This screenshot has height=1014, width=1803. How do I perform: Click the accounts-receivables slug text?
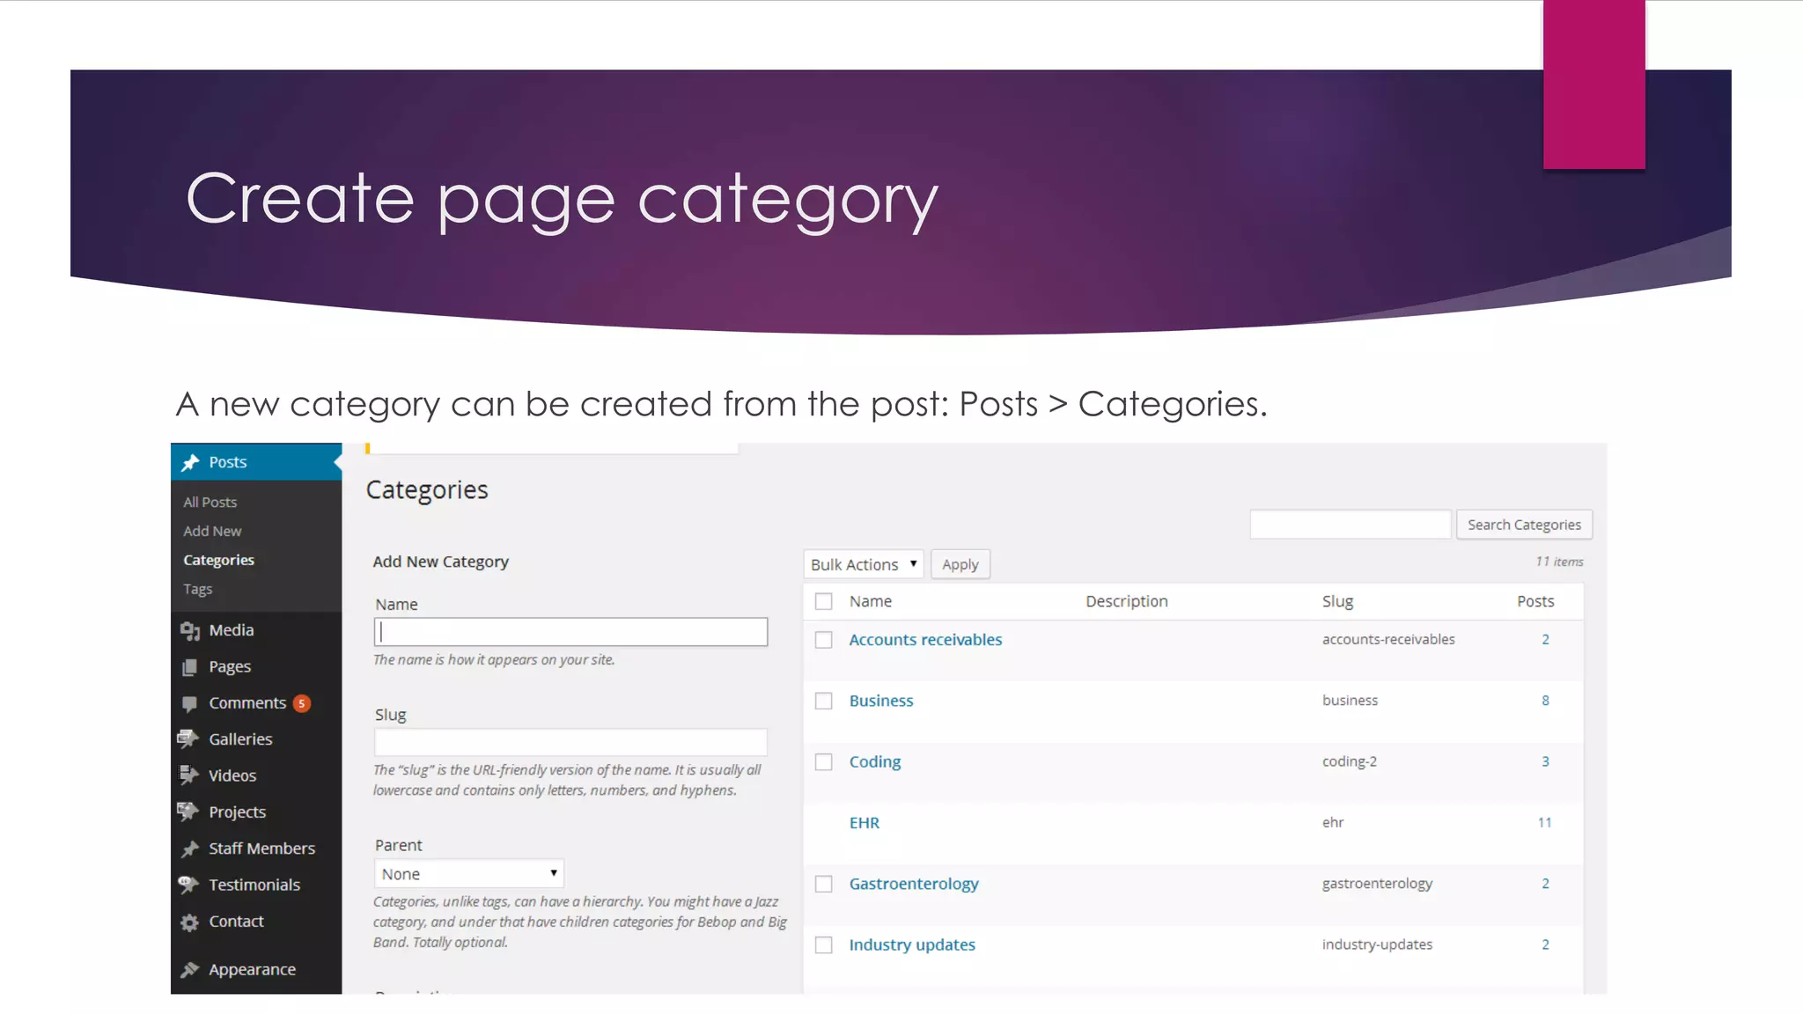1388,640
